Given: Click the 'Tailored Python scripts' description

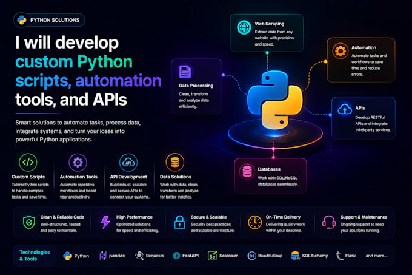Looking at the screenshot, I should coord(30,191).
